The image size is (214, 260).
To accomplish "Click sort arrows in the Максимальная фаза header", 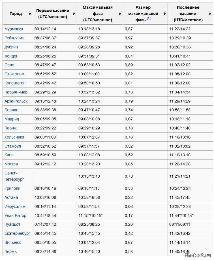I will 120,14.
